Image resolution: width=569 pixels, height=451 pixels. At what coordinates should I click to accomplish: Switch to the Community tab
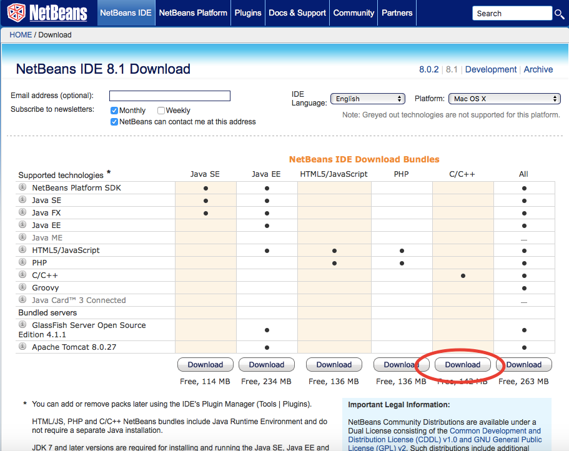(354, 13)
